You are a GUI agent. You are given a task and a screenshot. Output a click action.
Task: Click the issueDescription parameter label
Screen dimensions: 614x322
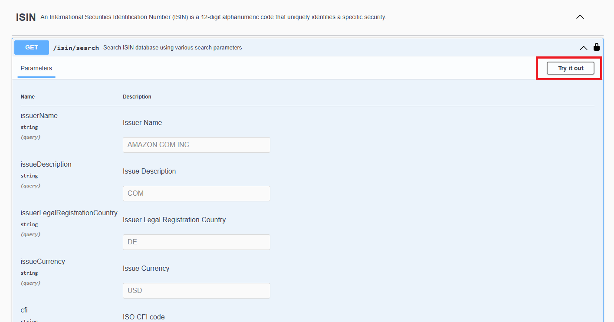click(46, 164)
